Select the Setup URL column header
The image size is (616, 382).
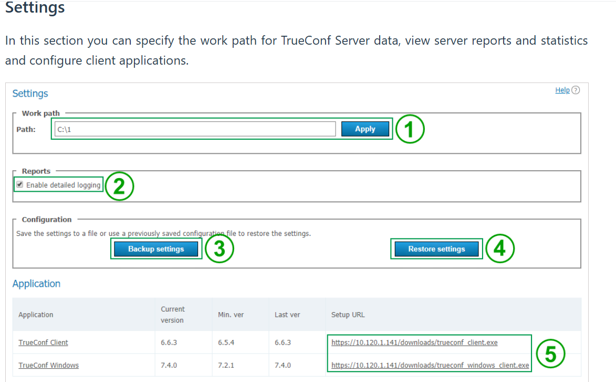(x=348, y=315)
